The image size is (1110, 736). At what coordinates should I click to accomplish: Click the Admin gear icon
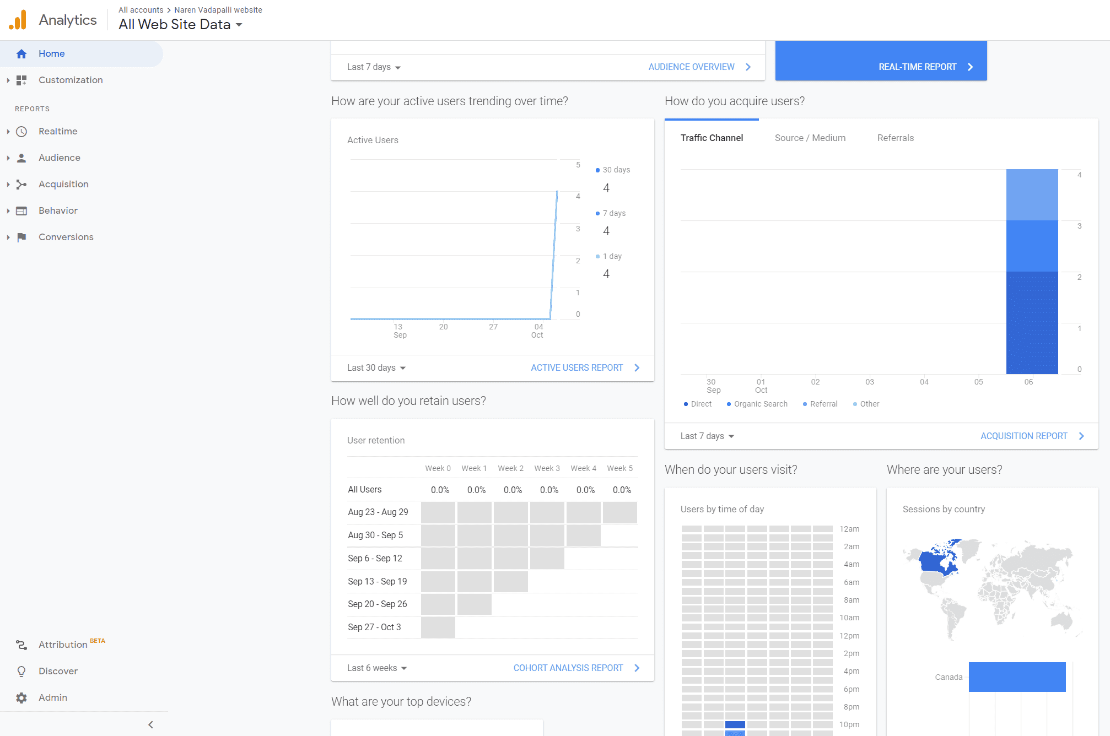[x=21, y=697]
